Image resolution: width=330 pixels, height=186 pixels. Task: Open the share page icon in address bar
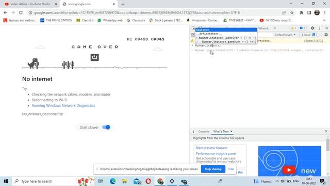point(284,12)
